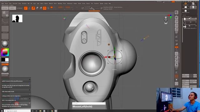
Task: Open the Brush menu
Action: pyautogui.click(x=7, y=3)
